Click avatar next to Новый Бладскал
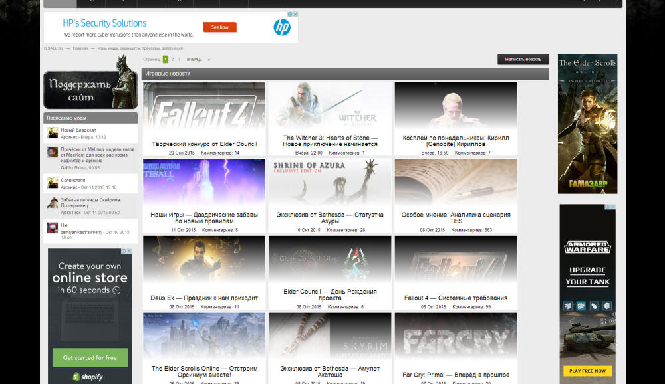The image size is (665, 384). pyautogui.click(x=53, y=133)
